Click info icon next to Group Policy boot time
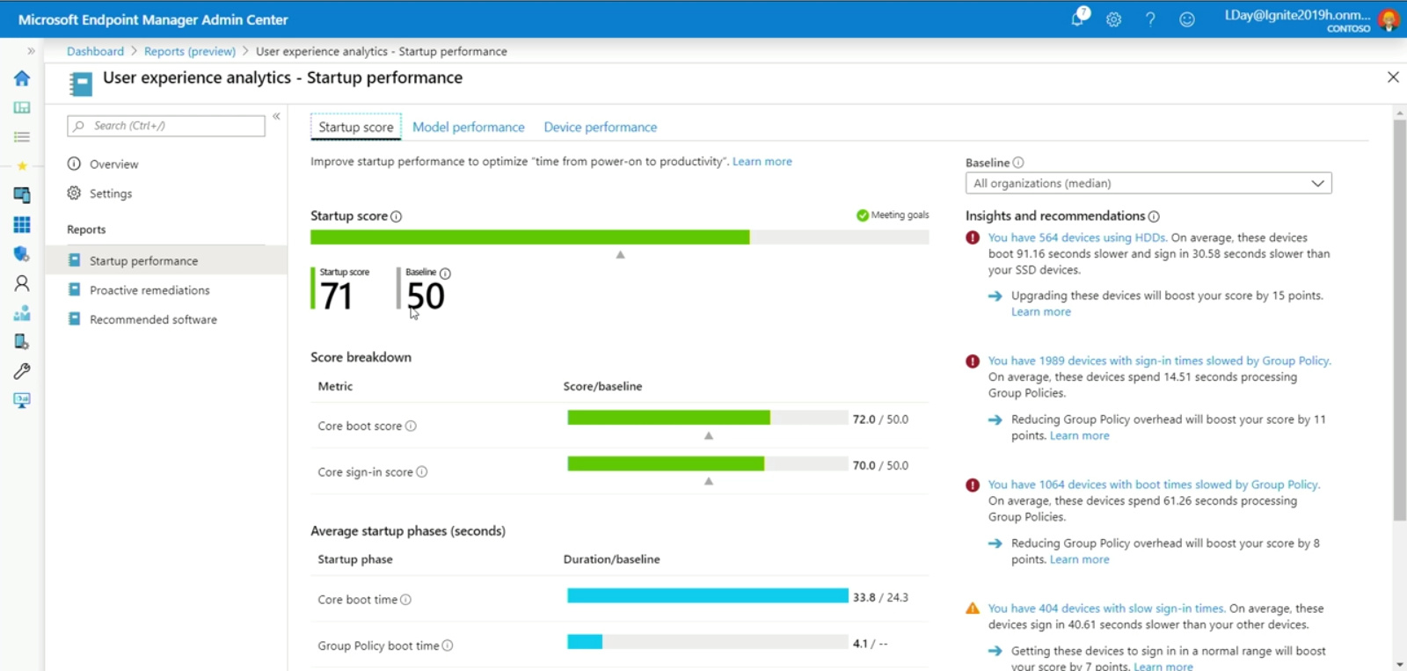Viewport: 1407px width, 671px height. (x=448, y=645)
